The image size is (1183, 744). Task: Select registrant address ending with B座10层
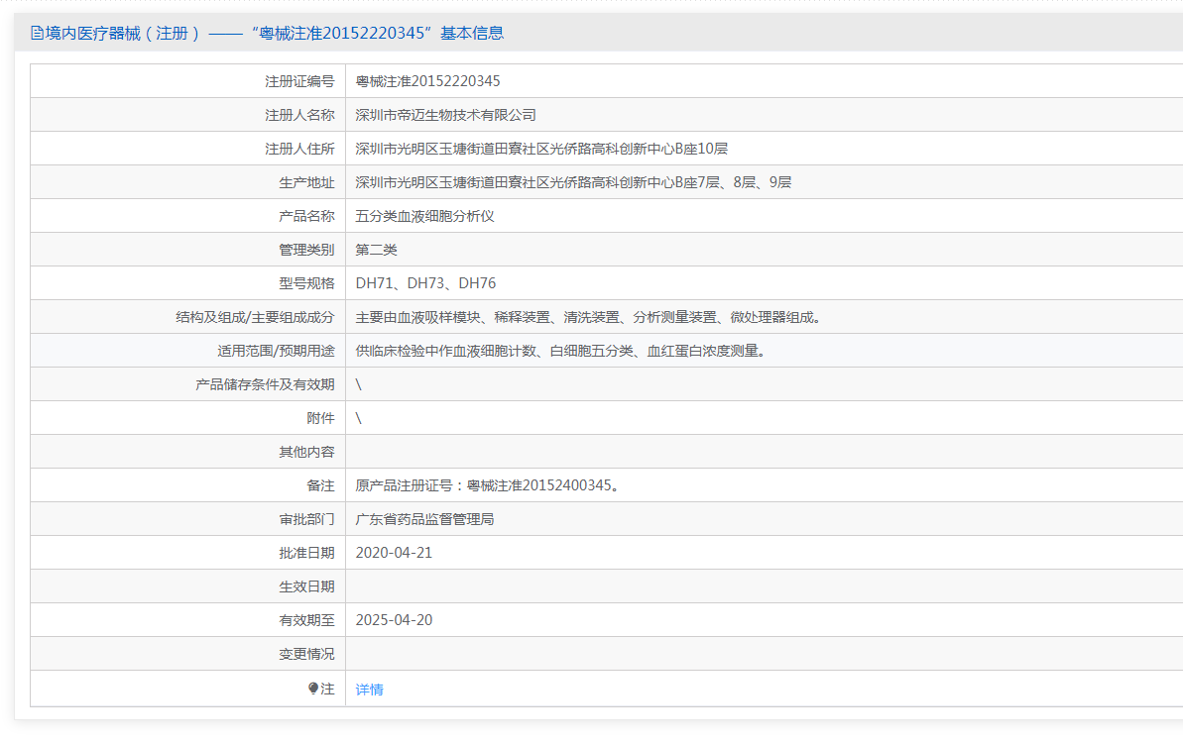coord(541,150)
